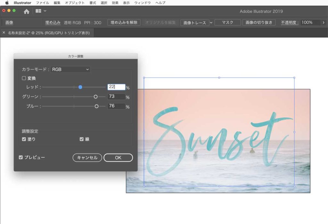Enable the 変換 checkbox
Screen dimensions: 328x224
(x=24, y=78)
